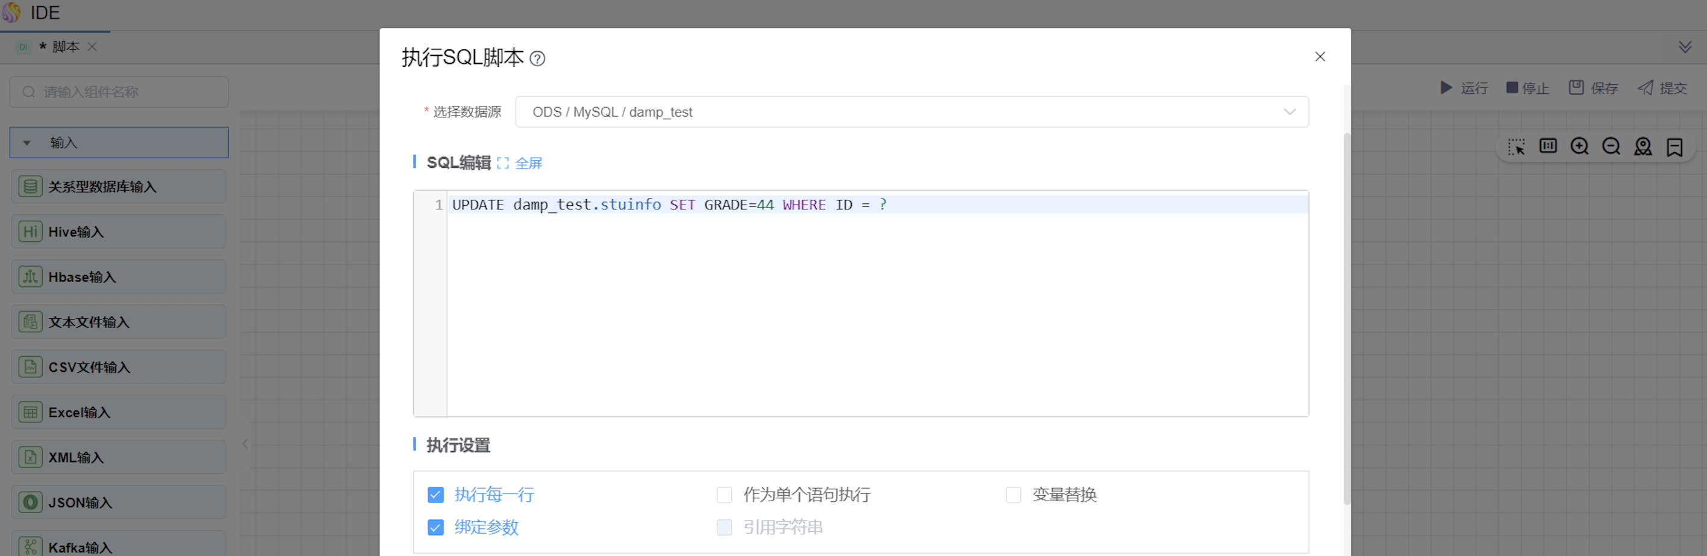Screen dimensions: 1707x556
Task: Click the canvas locate-center icon
Action: click(1643, 146)
